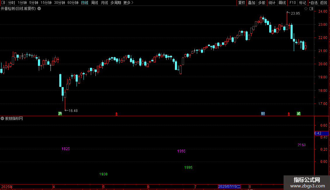Viewport: 330px width, 190px height.
Task: Click the 16.48 low price label
Action: point(73,110)
